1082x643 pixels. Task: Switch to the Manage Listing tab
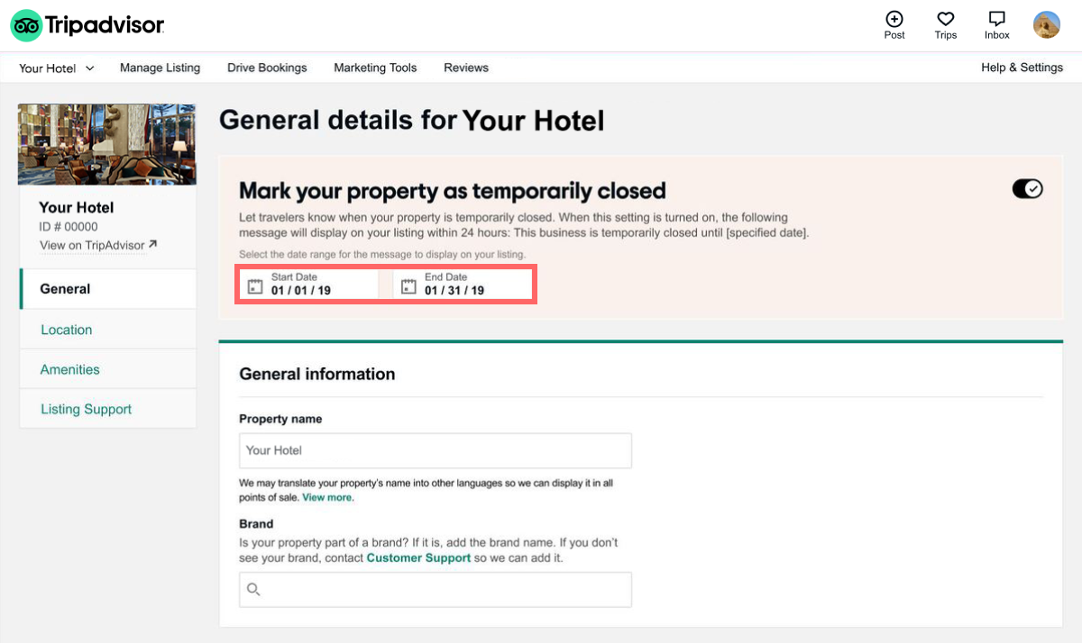pyautogui.click(x=160, y=68)
